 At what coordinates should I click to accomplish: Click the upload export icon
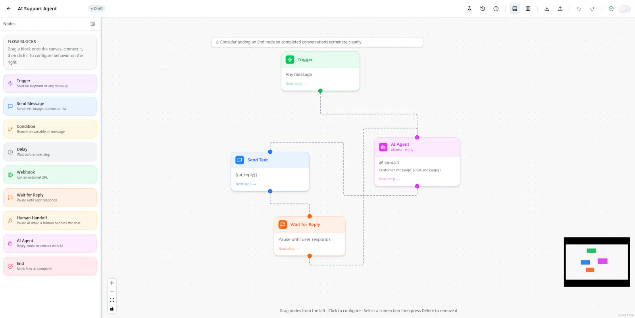point(560,8)
